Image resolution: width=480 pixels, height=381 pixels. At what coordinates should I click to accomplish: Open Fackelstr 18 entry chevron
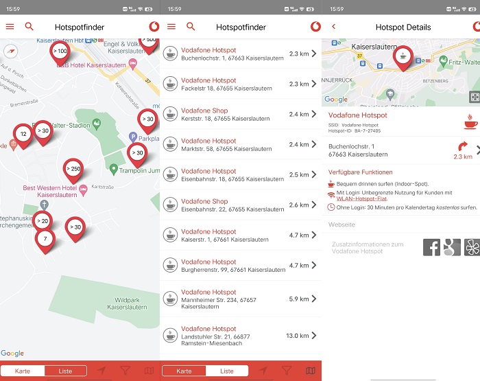314,84
